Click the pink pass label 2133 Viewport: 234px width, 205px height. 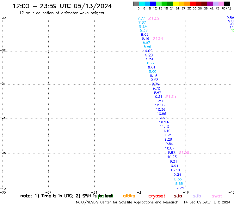154,18
